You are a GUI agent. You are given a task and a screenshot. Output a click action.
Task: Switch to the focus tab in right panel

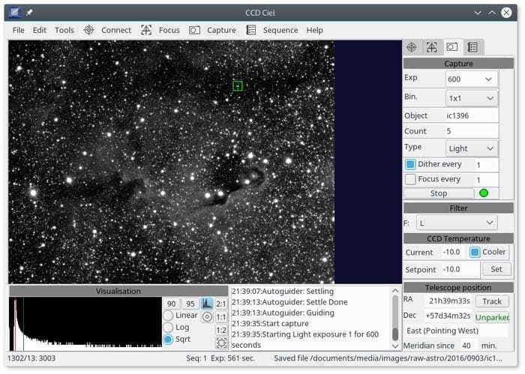431,47
